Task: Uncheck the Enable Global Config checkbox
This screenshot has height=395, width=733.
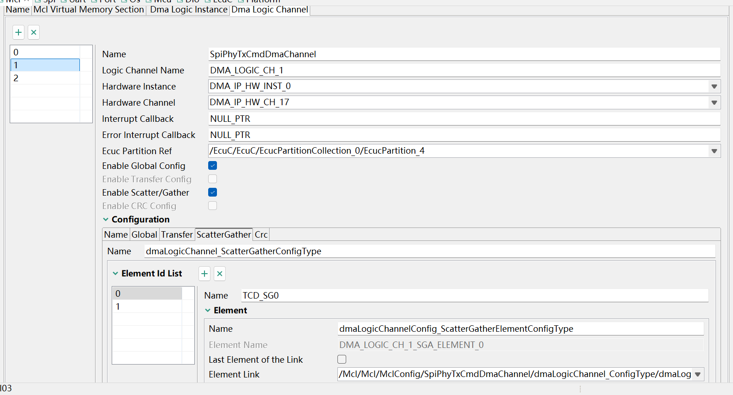Action: (213, 166)
